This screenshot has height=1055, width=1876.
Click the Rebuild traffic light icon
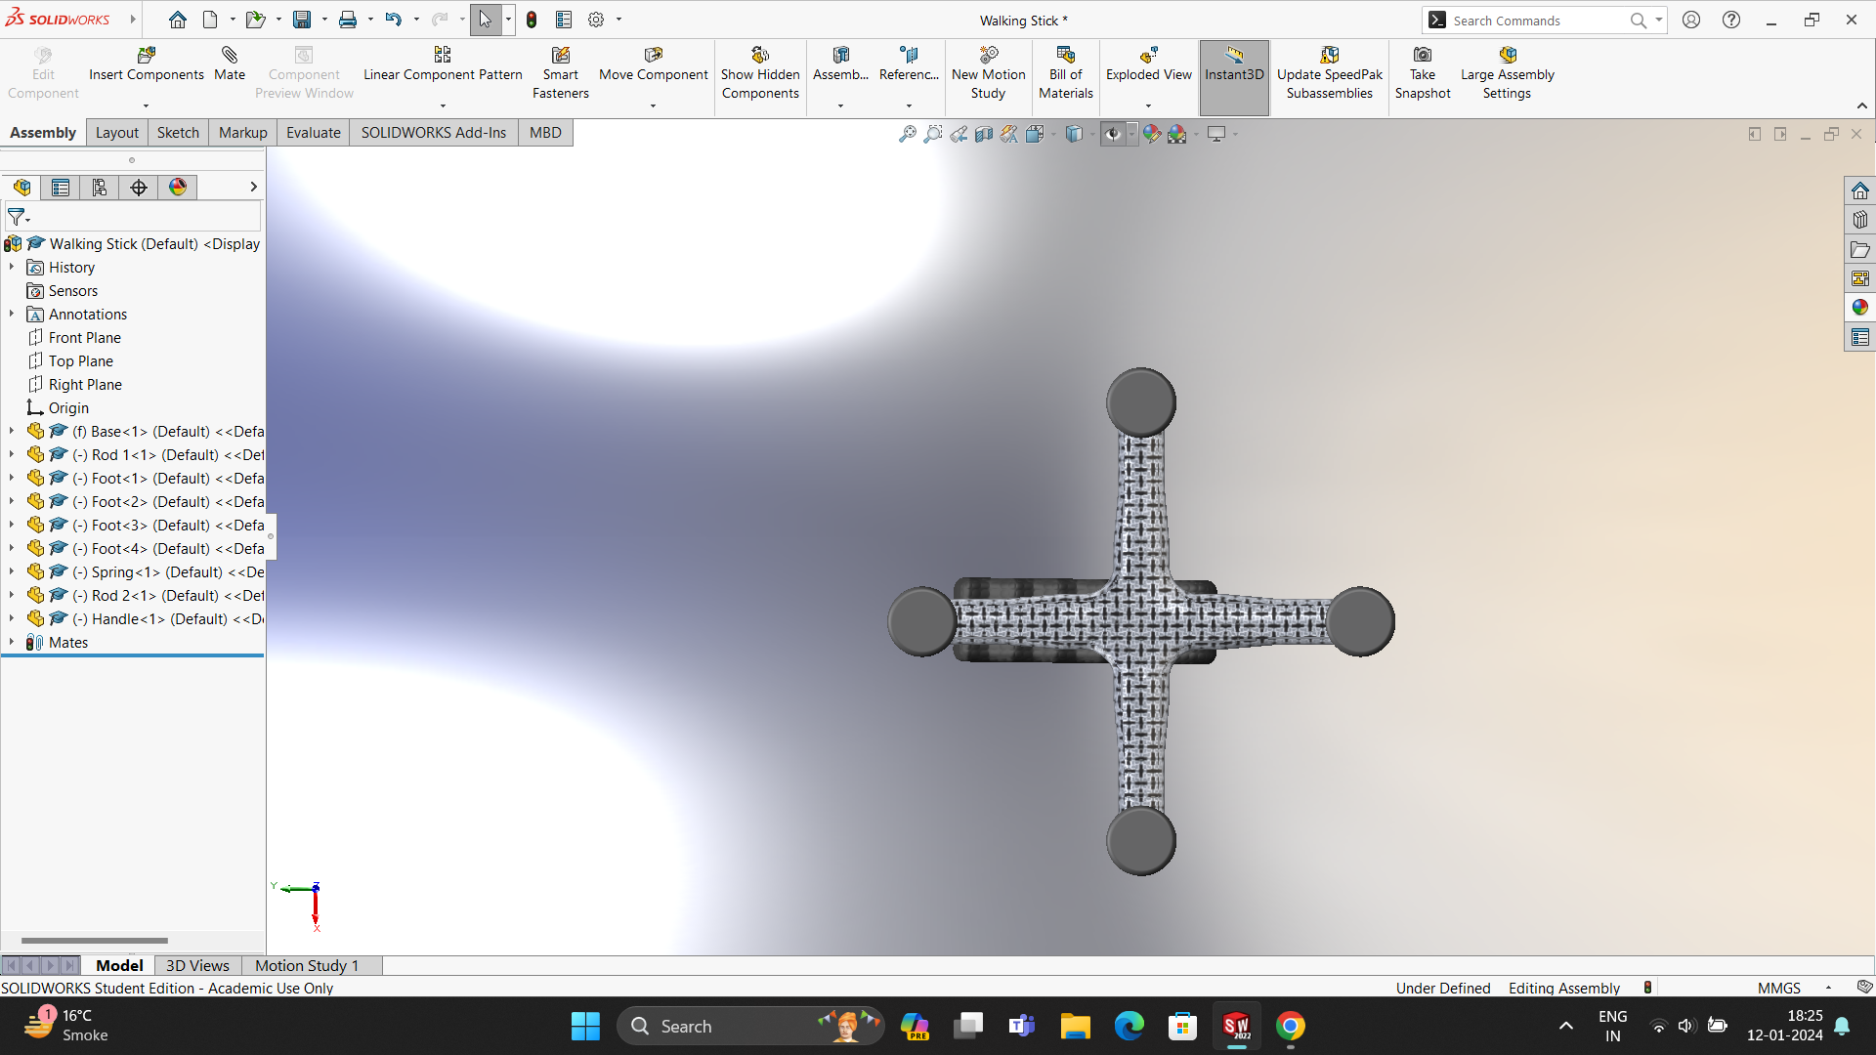click(532, 20)
